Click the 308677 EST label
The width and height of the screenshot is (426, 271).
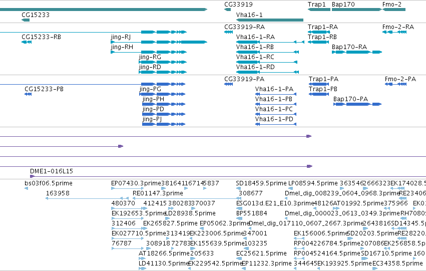click(251, 193)
